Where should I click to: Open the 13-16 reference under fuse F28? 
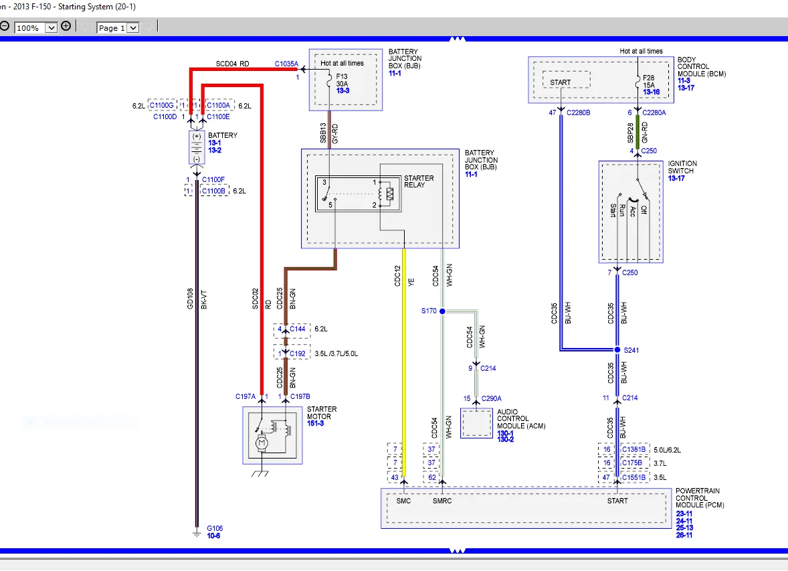tap(652, 92)
